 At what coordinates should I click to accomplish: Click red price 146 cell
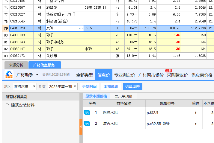(169, 35)
